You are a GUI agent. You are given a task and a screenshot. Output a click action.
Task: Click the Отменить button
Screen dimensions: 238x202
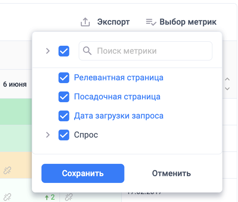click(x=171, y=173)
